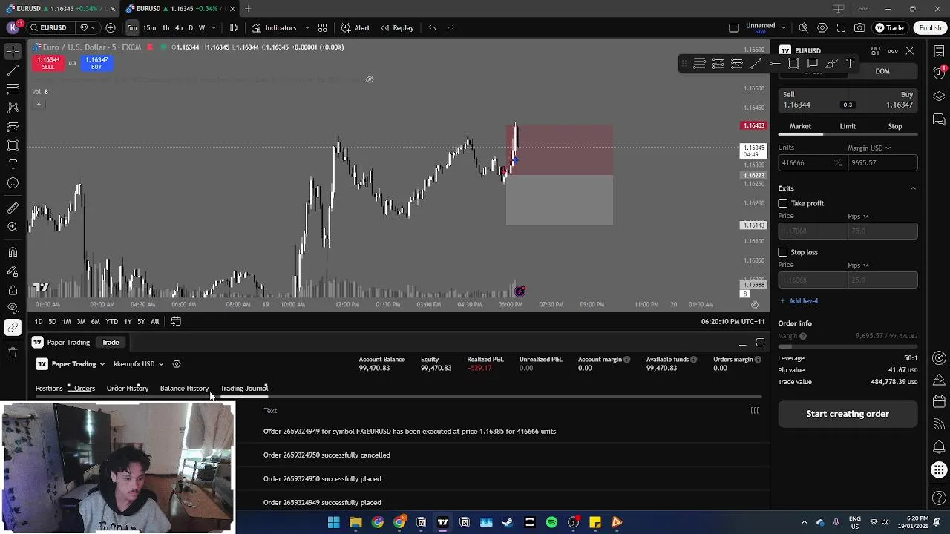Click Start creating order button

(848, 414)
